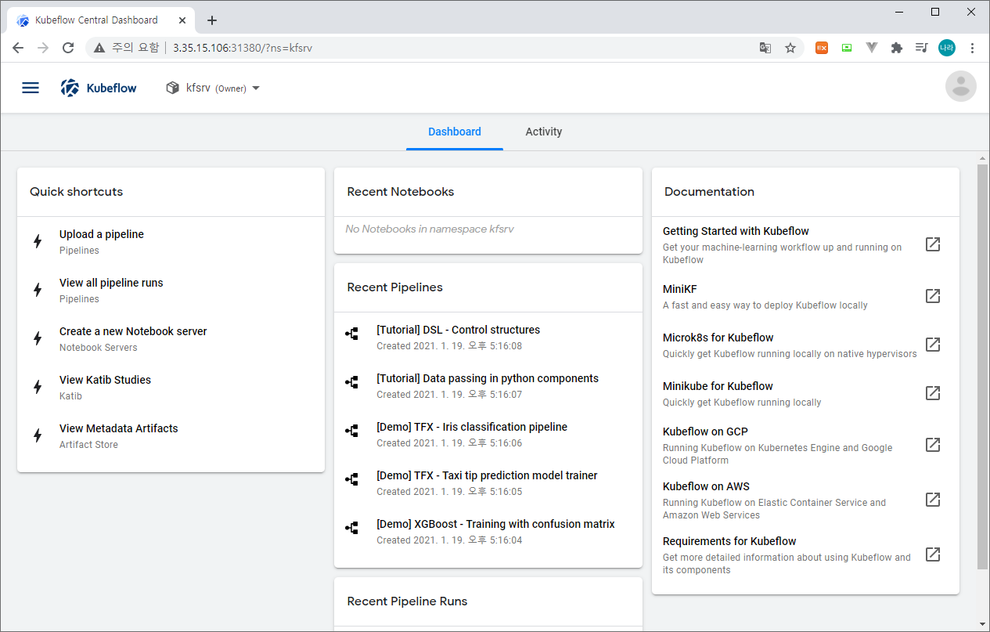Open the Extensions puzzle icon
The height and width of the screenshot is (632, 990).
click(897, 48)
